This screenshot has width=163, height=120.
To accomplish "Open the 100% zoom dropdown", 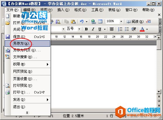I will (x=121, y=22).
